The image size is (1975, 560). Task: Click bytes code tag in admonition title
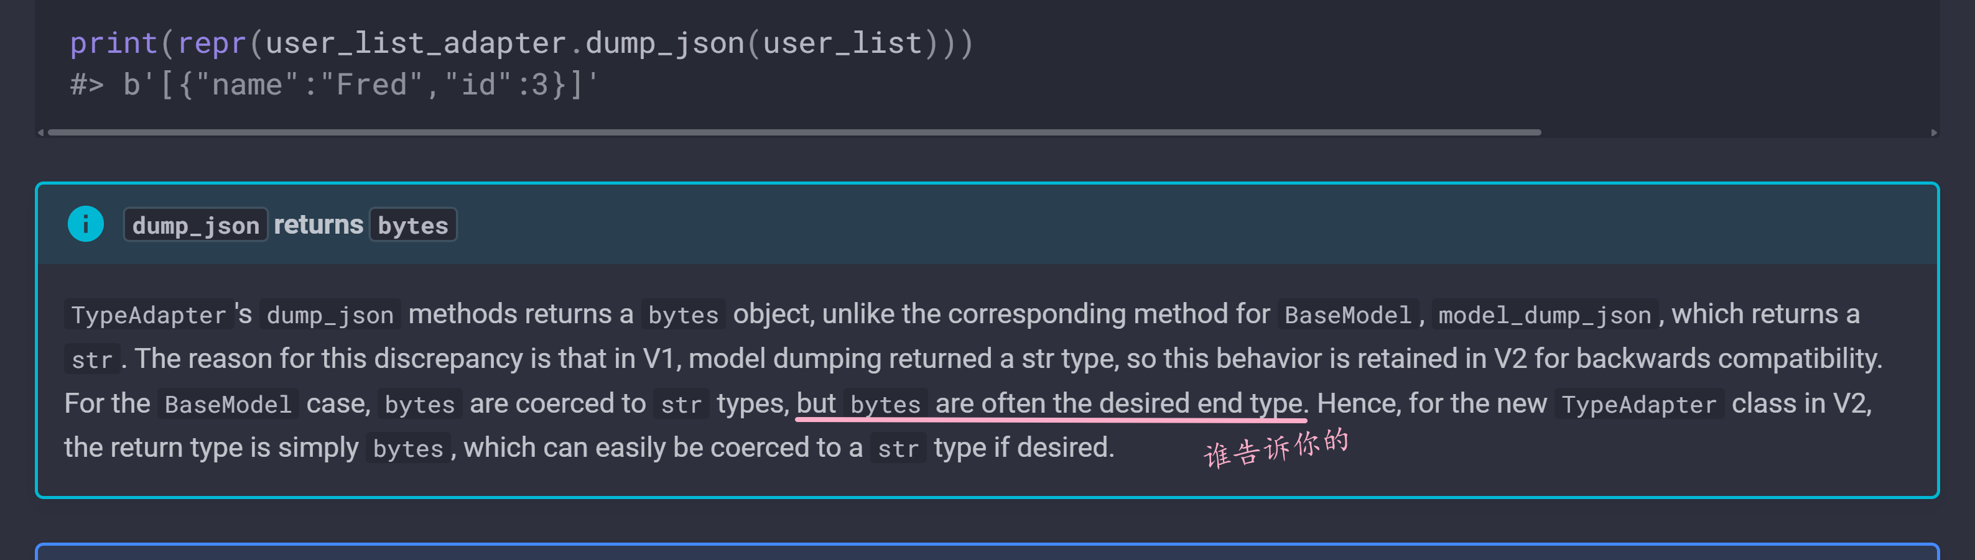[x=413, y=225]
